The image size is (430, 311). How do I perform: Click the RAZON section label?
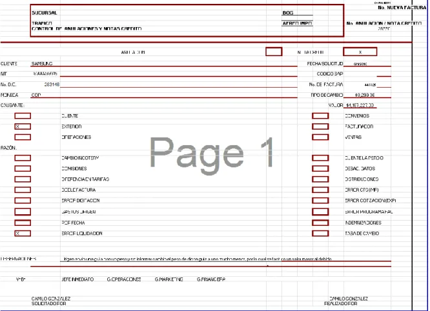point(8,148)
